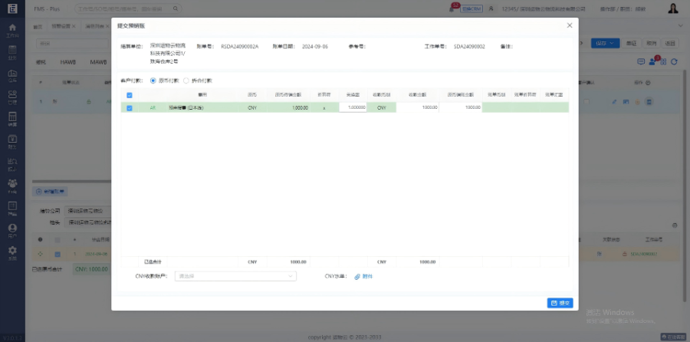This screenshot has width=690, height=342.
Task: Click the 提交 submit button
Action: tap(560, 303)
